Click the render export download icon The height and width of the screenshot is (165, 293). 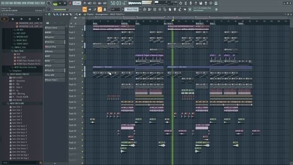[x=216, y=3]
